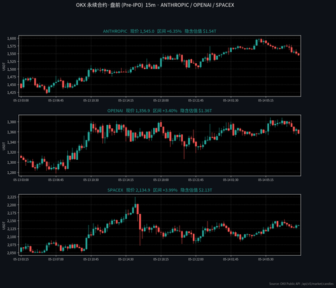Click the "2,150" tick on the SPACEX y-axis
The height and width of the screenshot is (288, 336).
point(11,221)
